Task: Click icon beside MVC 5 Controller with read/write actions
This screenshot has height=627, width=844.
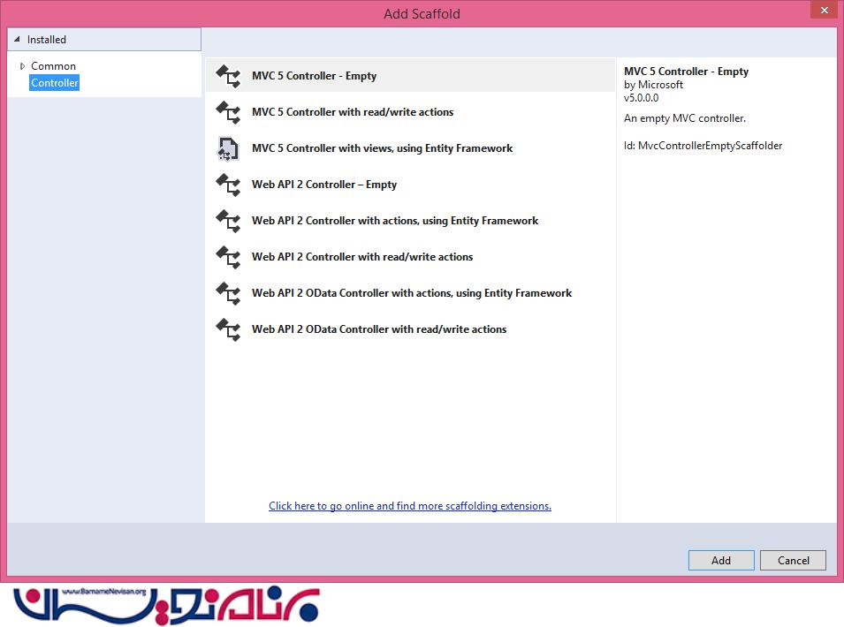Action: (228, 112)
